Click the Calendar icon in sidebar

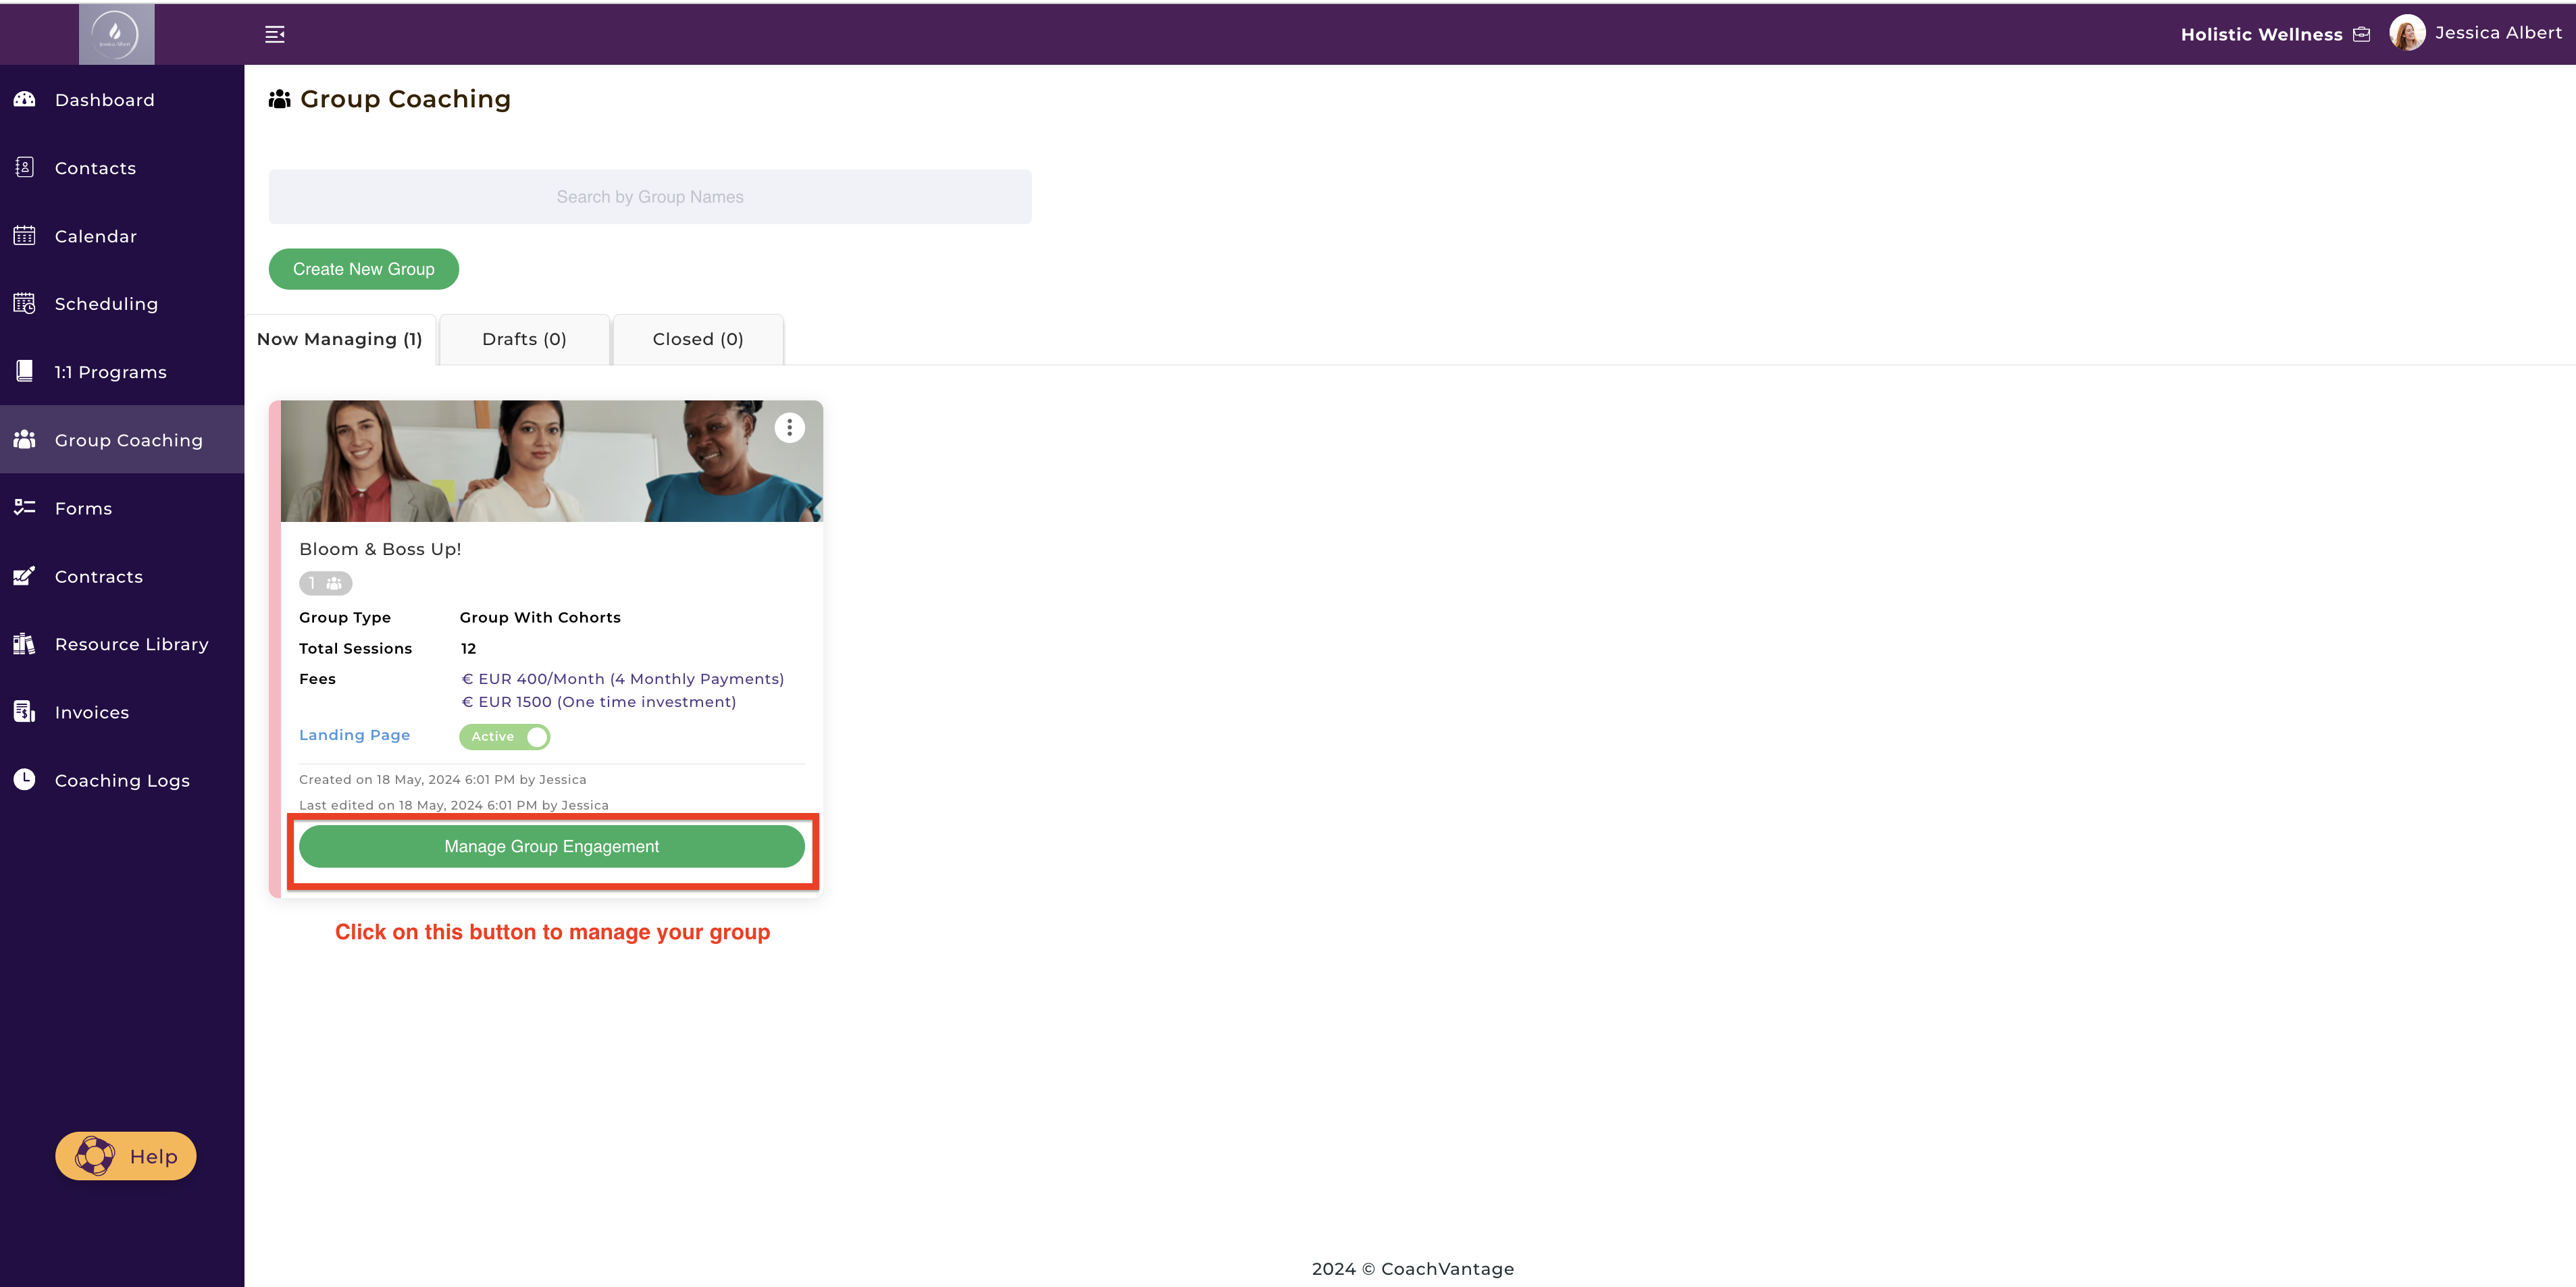(x=25, y=236)
